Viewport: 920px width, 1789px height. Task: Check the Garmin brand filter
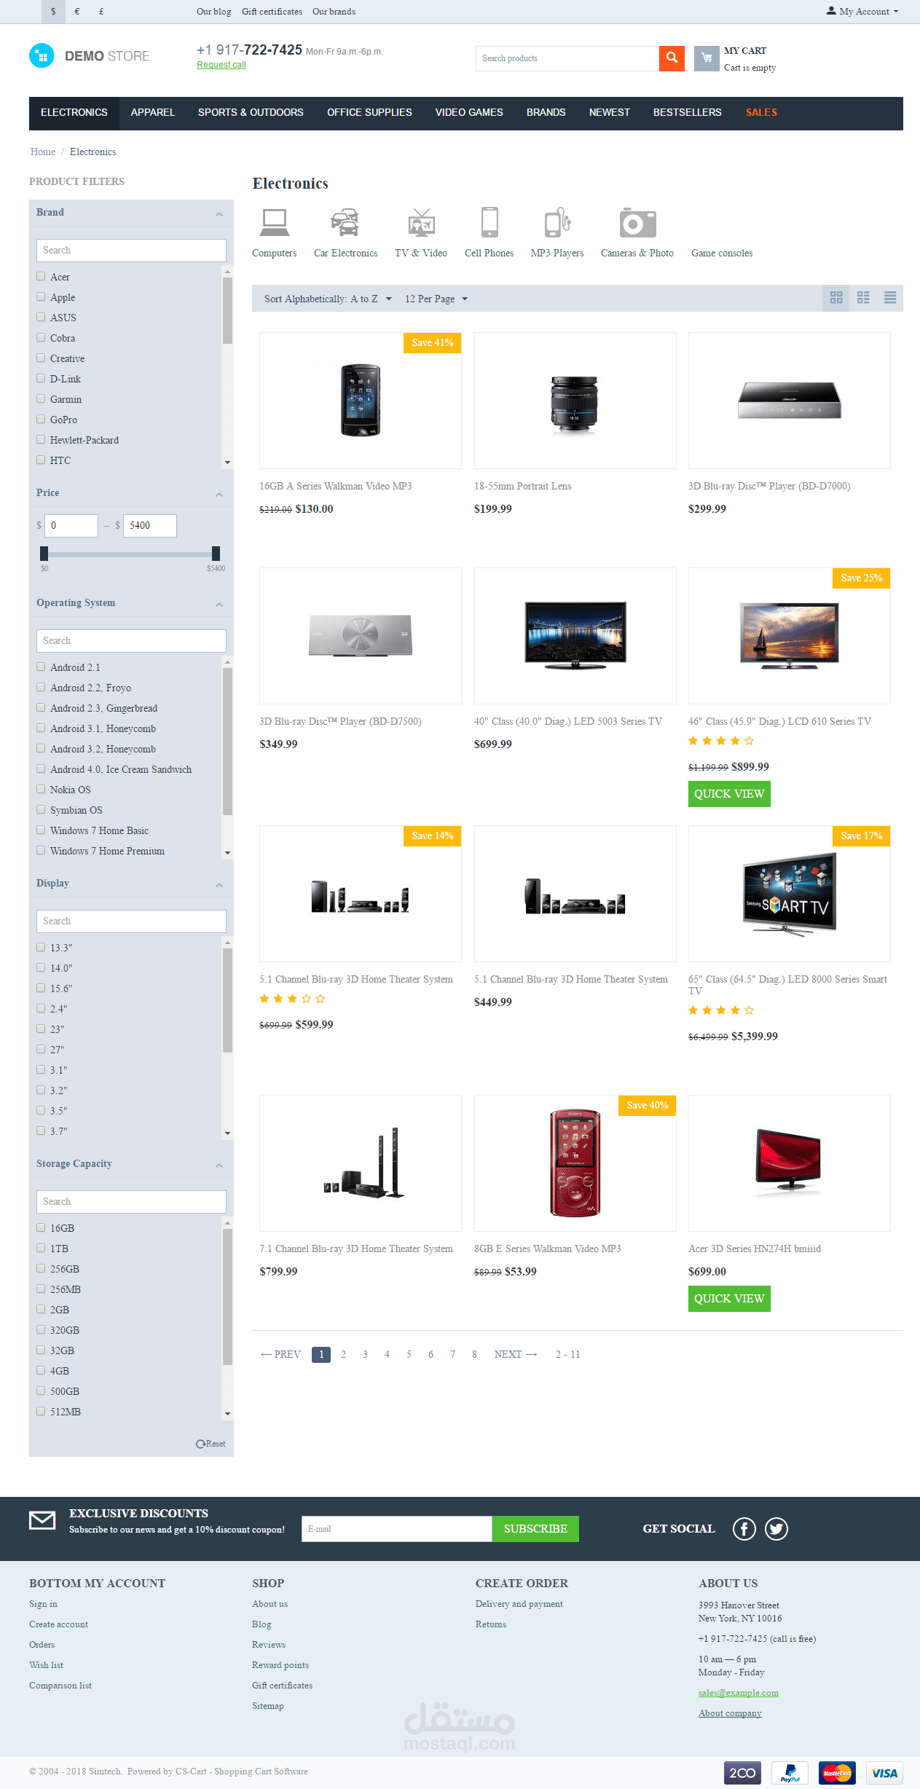42,399
